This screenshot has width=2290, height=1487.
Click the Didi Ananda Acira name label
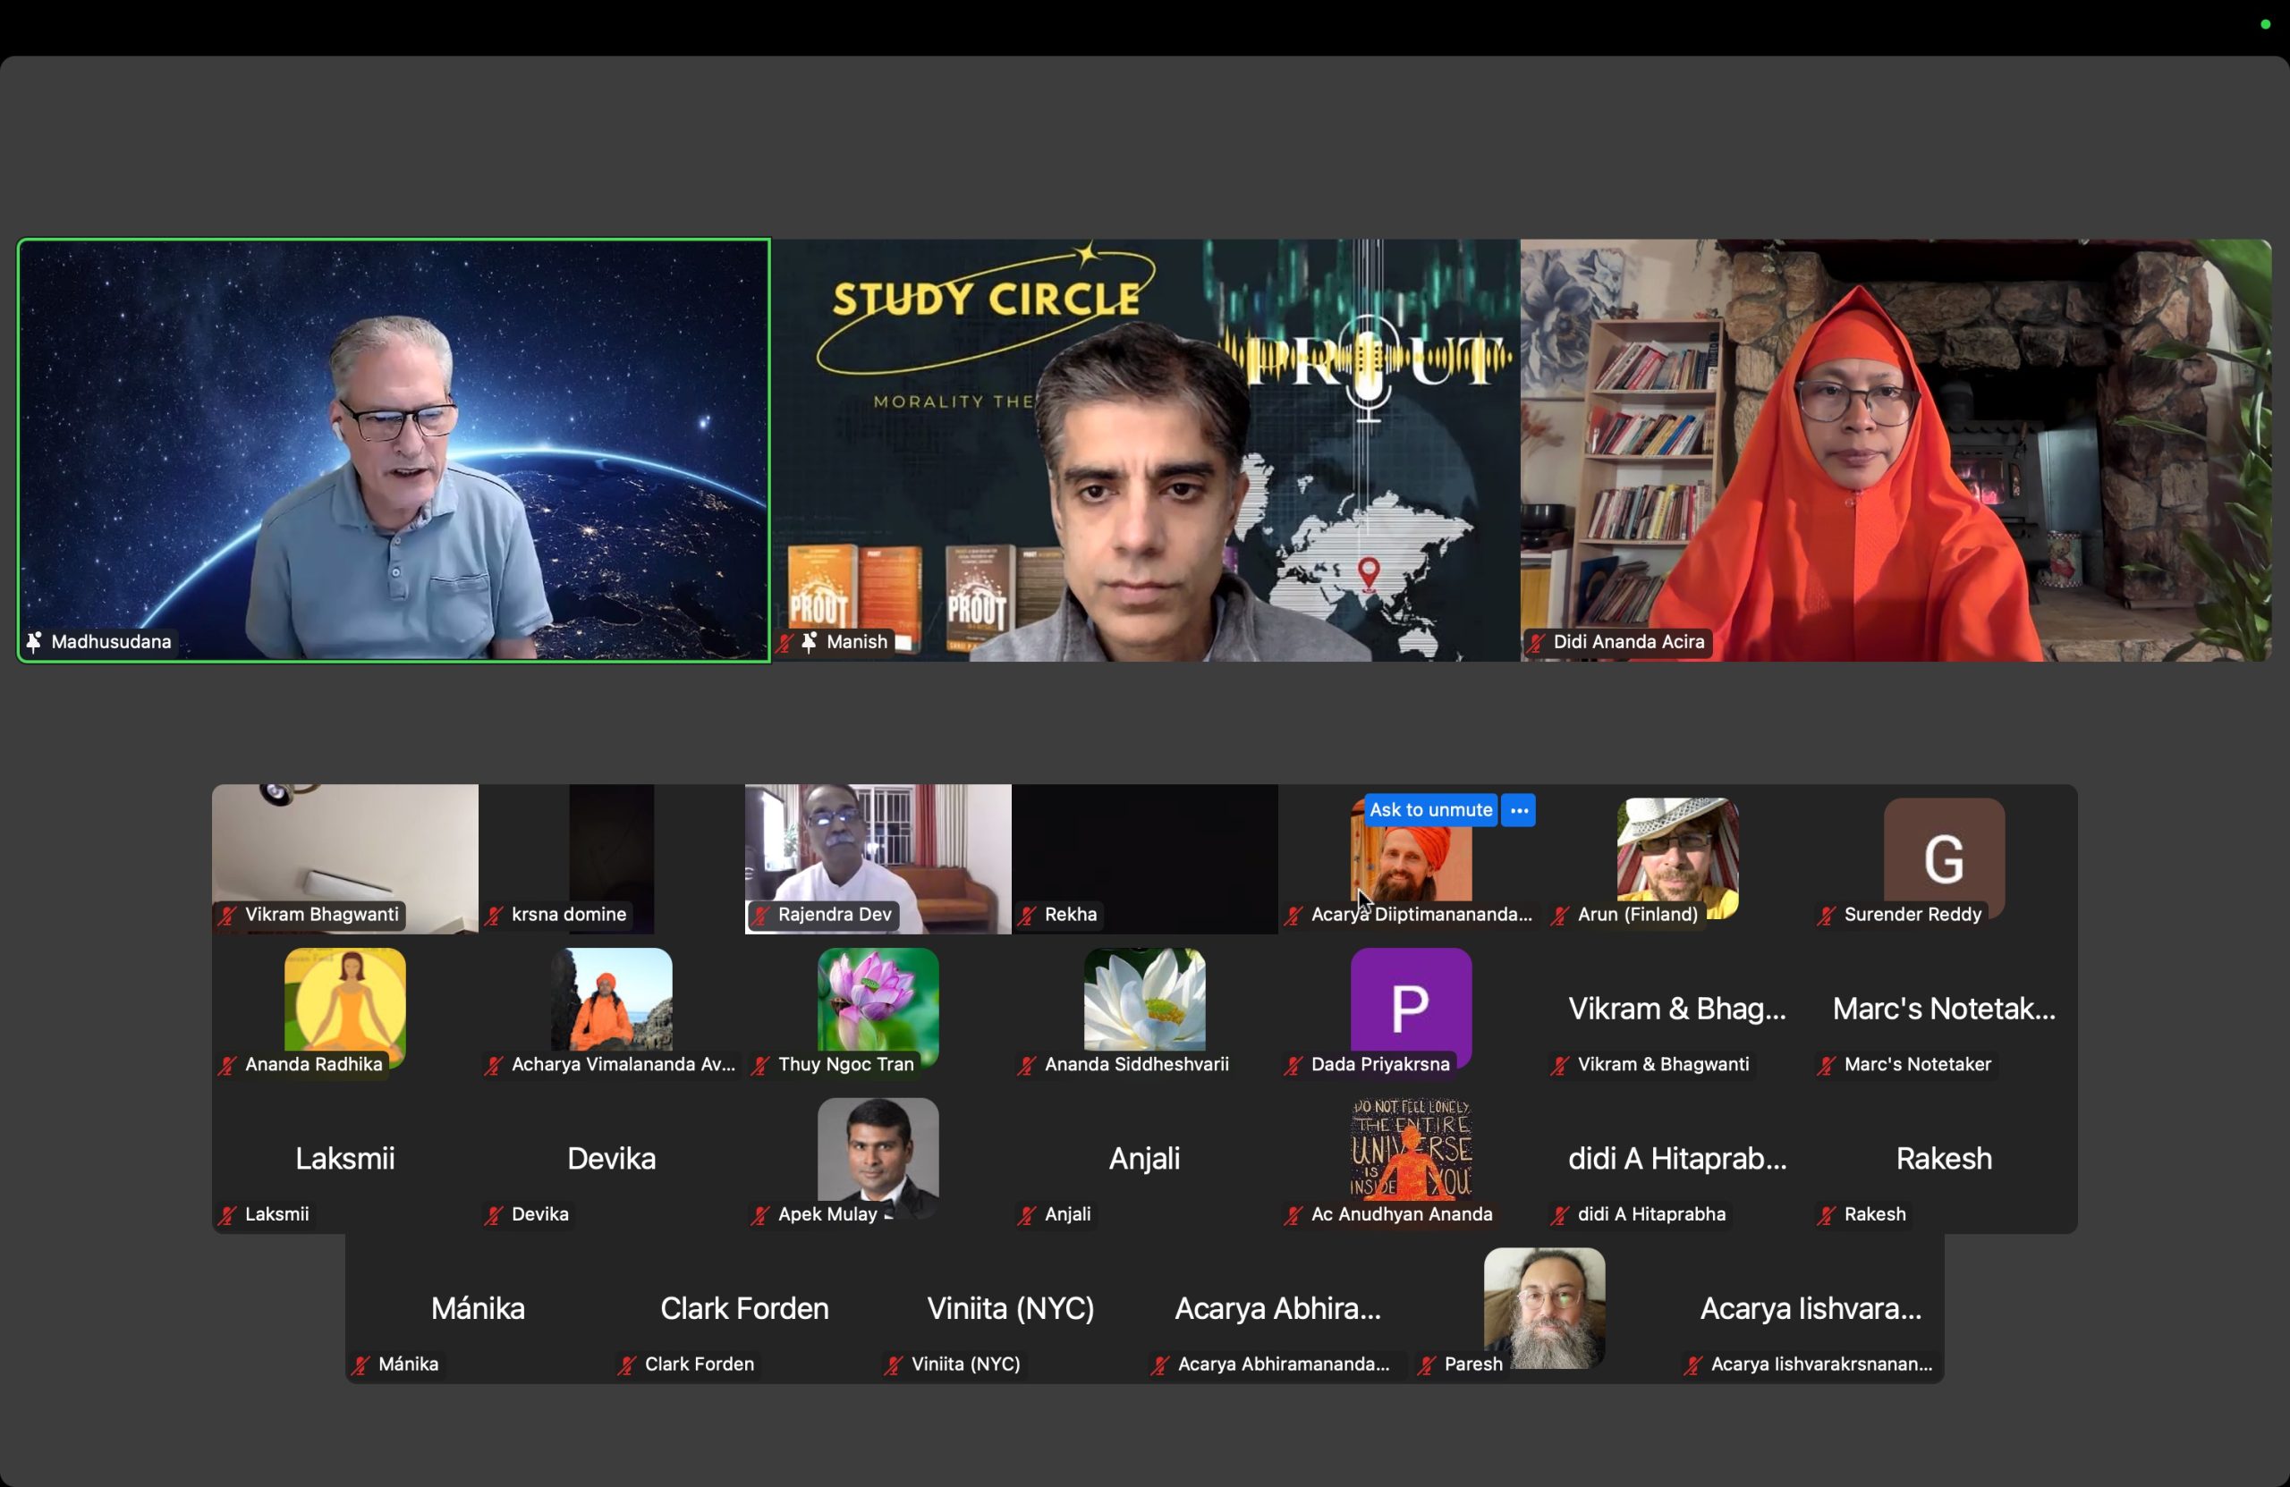pyautogui.click(x=1628, y=641)
